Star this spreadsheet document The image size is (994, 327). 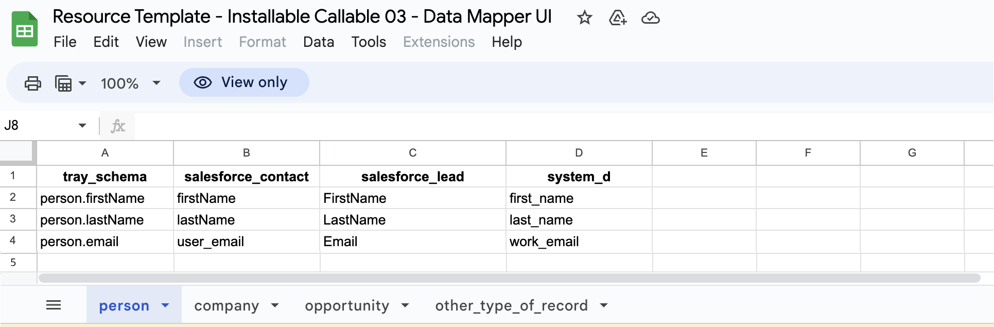click(584, 18)
